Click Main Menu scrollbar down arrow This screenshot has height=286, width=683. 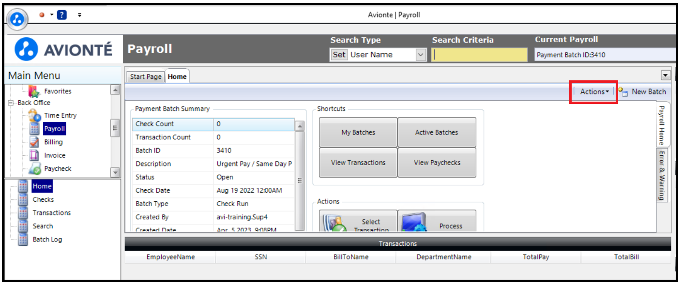click(115, 172)
